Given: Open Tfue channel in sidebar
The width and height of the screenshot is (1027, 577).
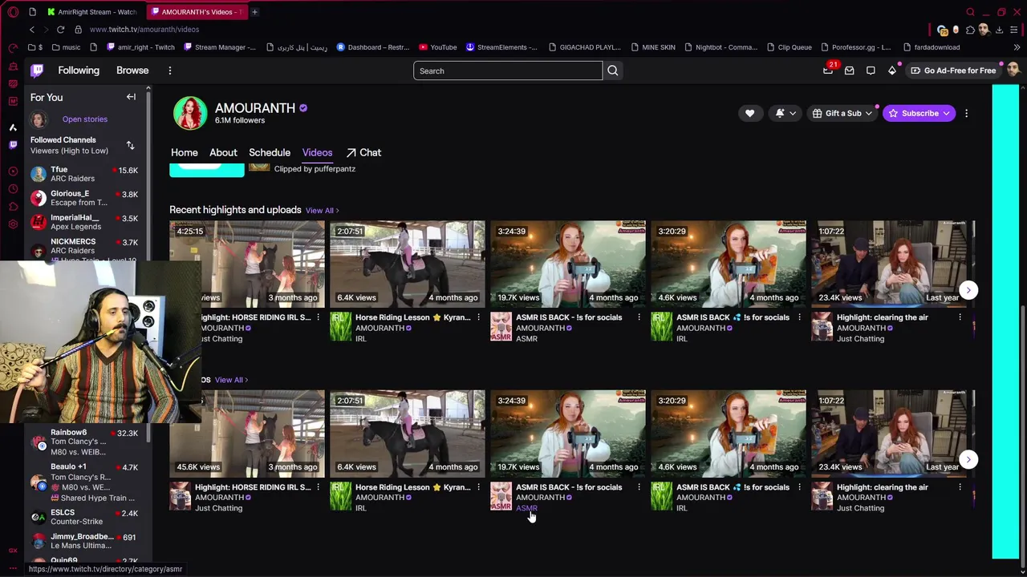Looking at the screenshot, I should click(84, 174).
